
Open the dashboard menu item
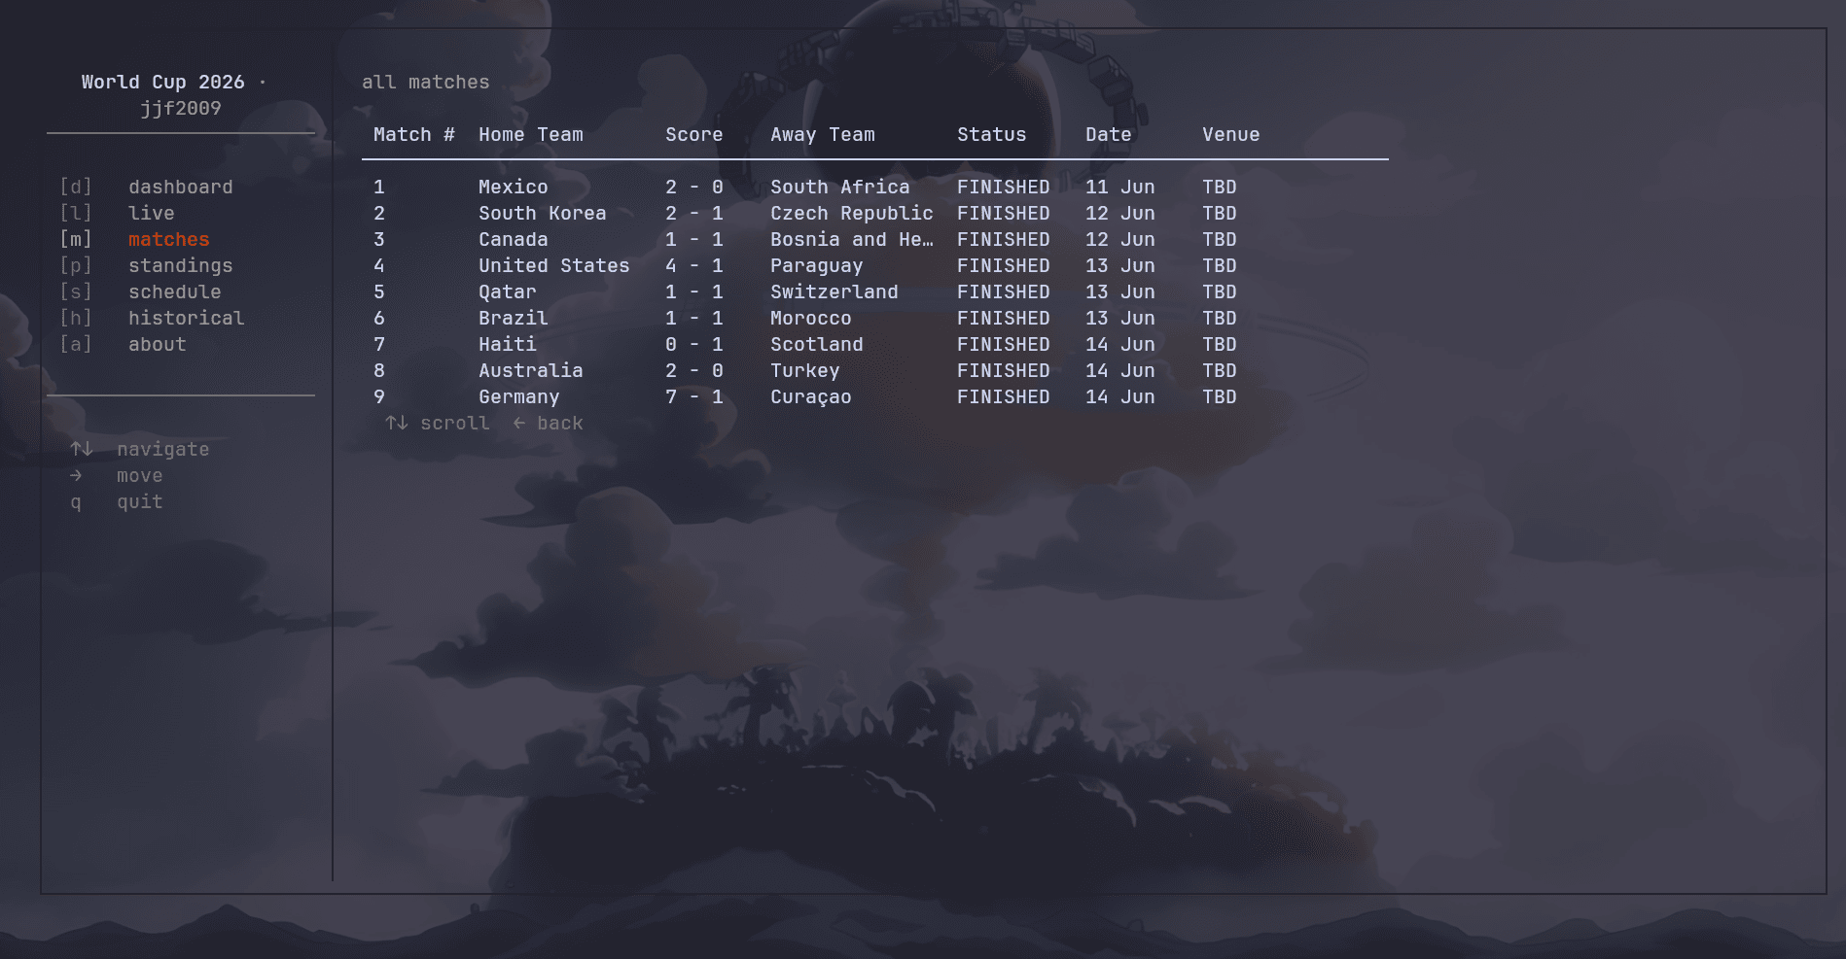180,187
